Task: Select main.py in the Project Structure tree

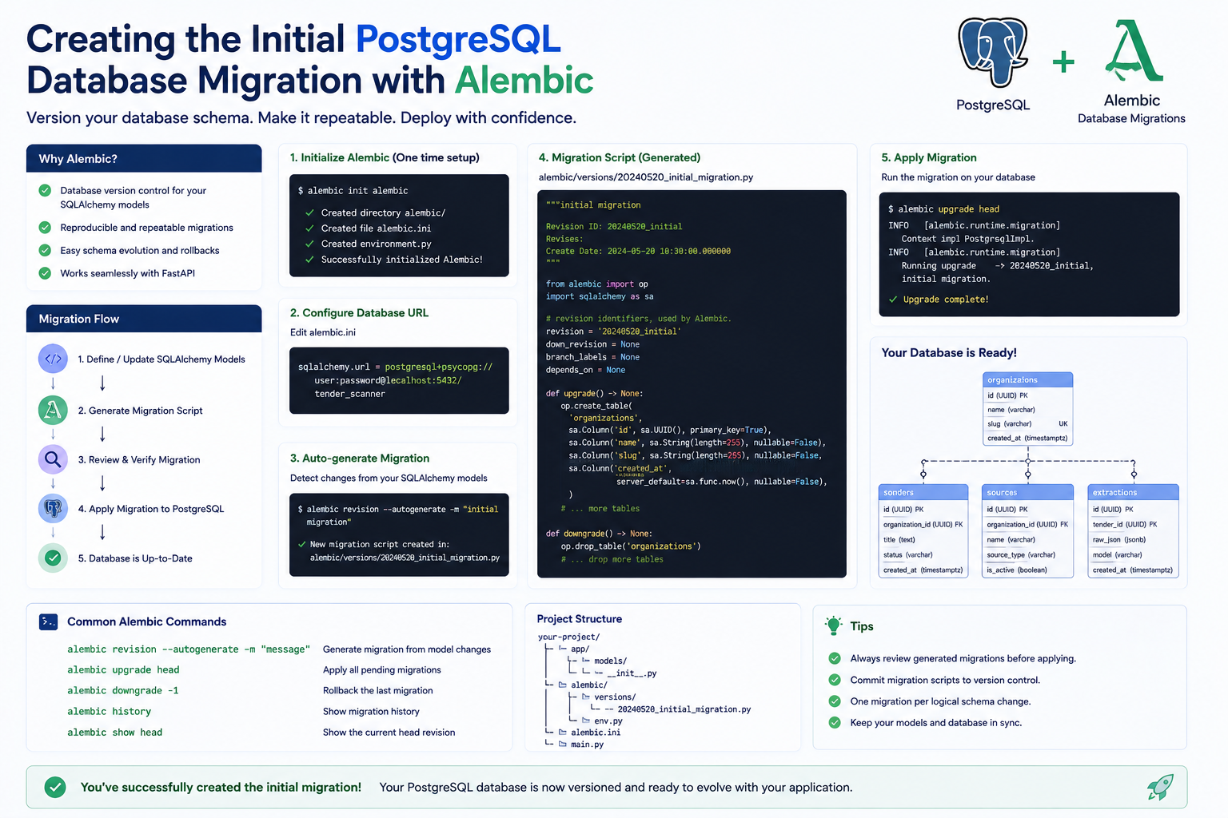Action: pyautogui.click(x=588, y=745)
